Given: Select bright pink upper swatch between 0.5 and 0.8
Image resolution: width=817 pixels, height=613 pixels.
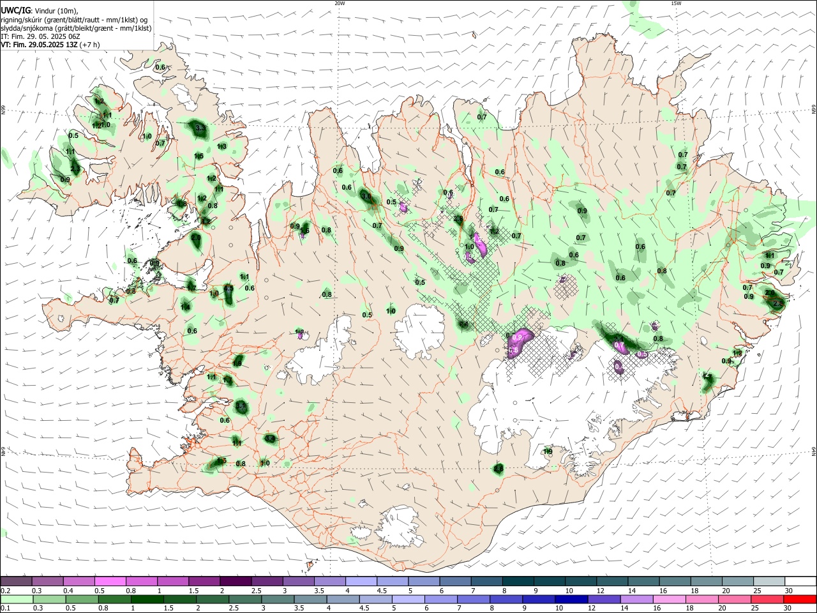Looking at the screenshot, I should [x=110, y=581].
